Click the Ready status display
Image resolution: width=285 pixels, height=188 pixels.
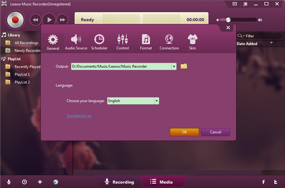[x=87, y=20]
